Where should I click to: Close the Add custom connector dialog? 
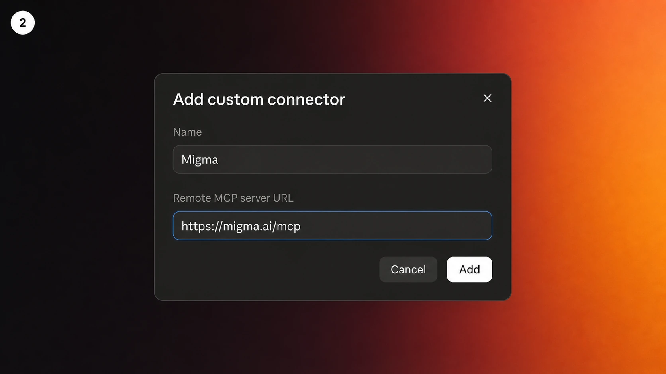pos(487,98)
